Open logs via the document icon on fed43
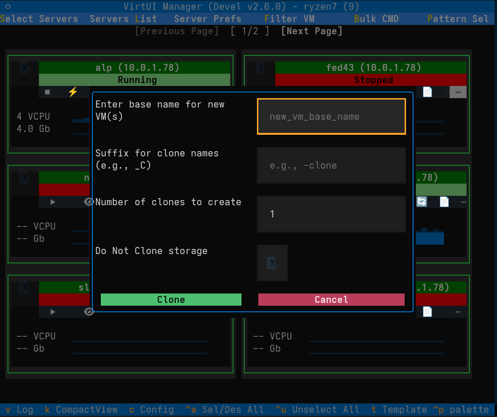497x417 pixels. (427, 92)
